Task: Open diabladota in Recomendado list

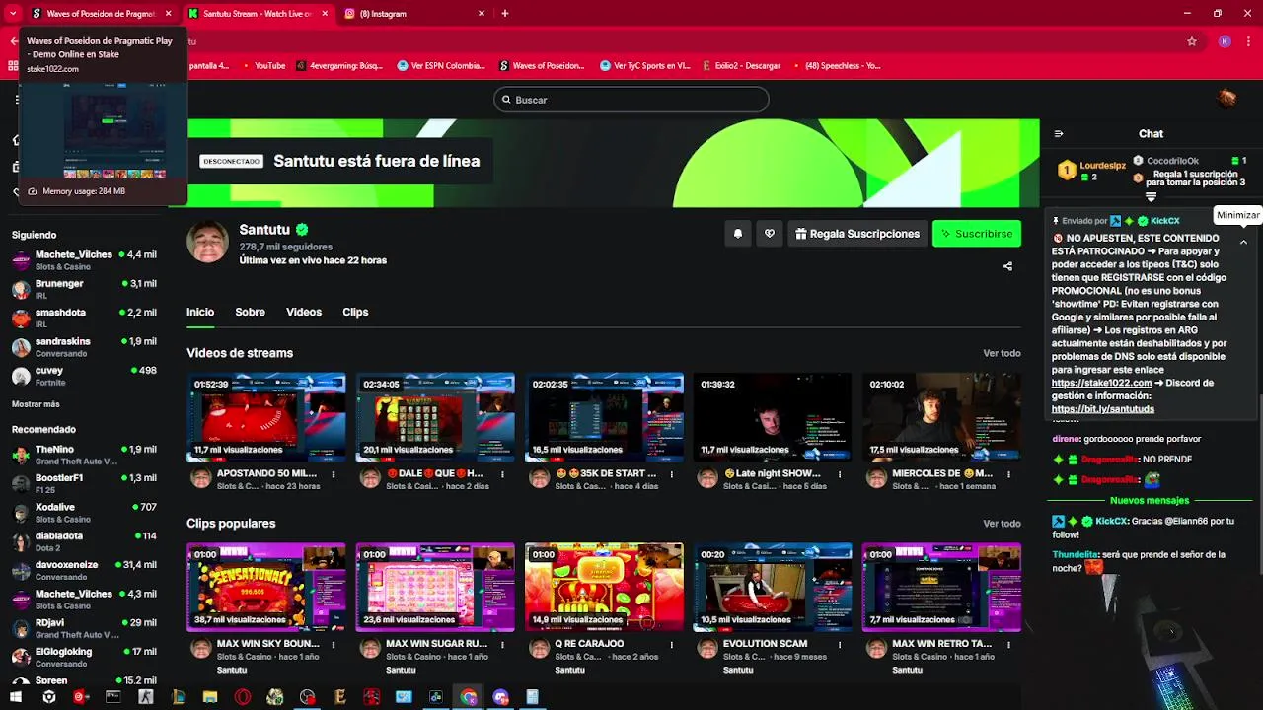Action: [x=84, y=541]
